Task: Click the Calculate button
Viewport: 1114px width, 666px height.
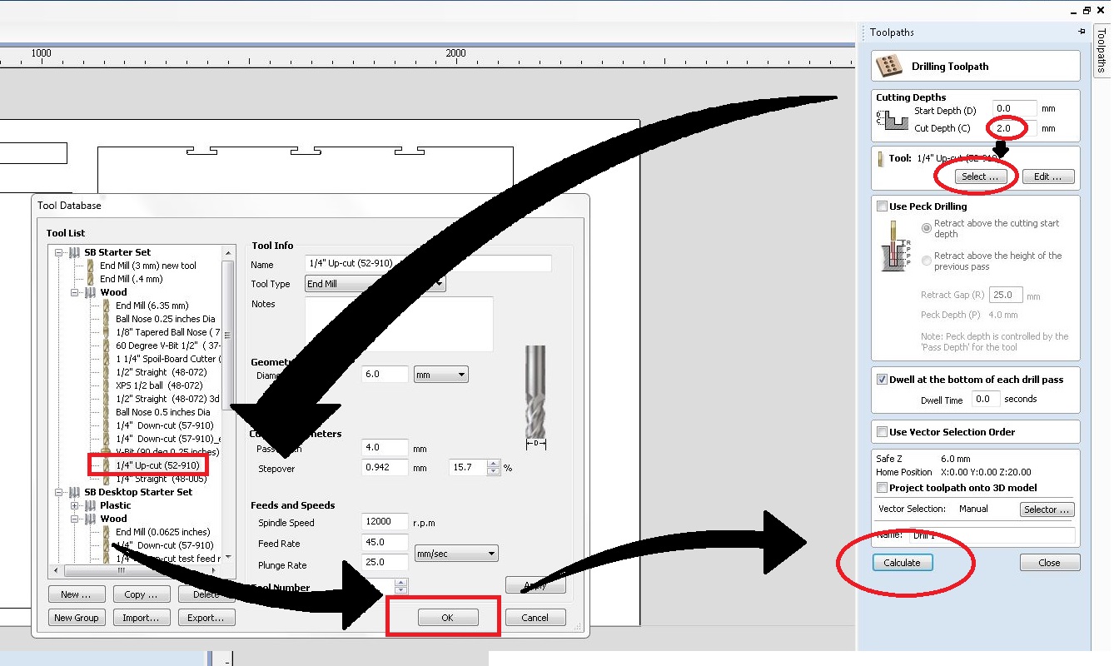Action: (903, 563)
